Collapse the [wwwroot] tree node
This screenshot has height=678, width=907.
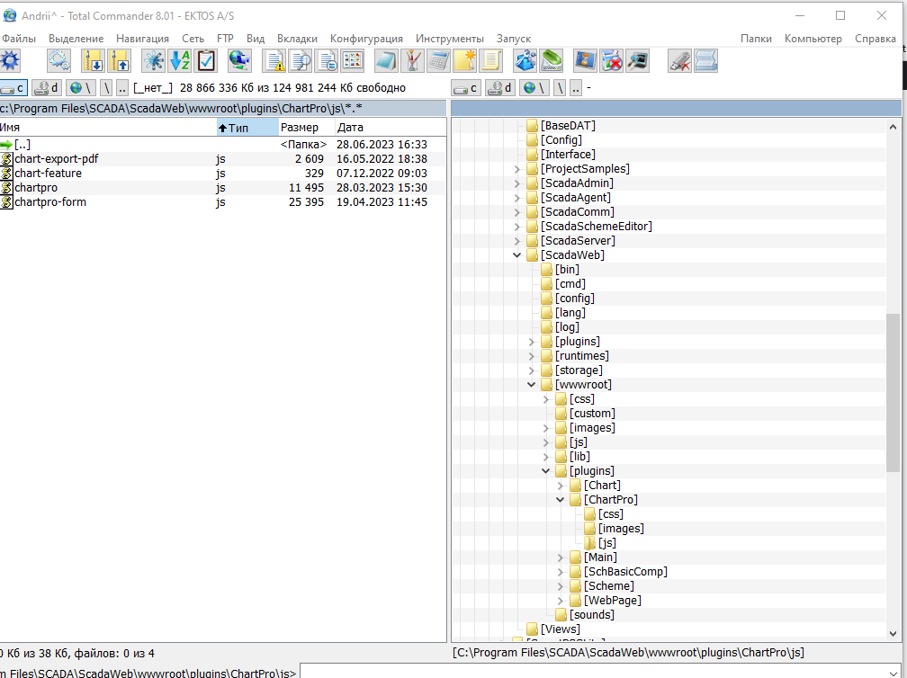[532, 385]
